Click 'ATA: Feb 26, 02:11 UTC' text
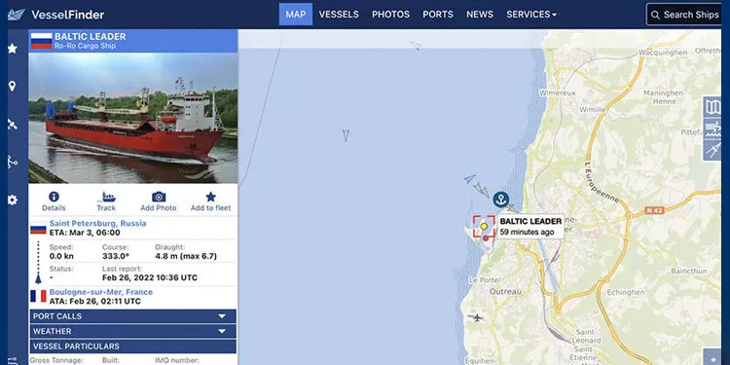 95,301
